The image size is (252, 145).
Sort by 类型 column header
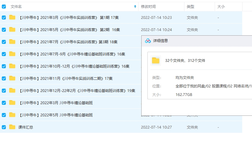(191, 7)
